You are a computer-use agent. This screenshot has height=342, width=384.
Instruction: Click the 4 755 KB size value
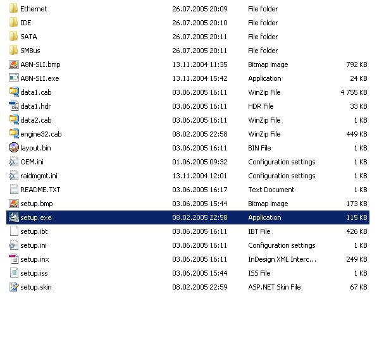pyautogui.click(x=354, y=92)
